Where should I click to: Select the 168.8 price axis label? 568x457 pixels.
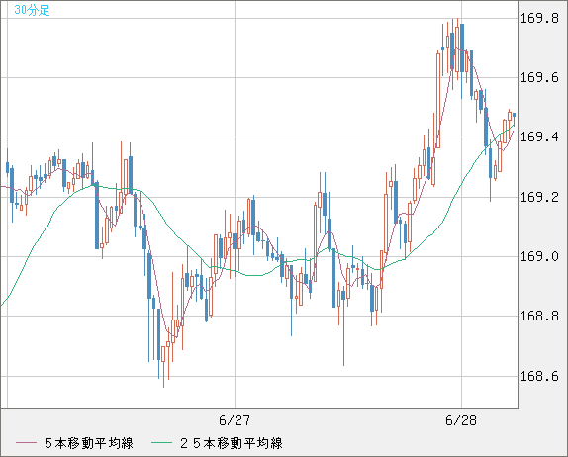(539, 317)
